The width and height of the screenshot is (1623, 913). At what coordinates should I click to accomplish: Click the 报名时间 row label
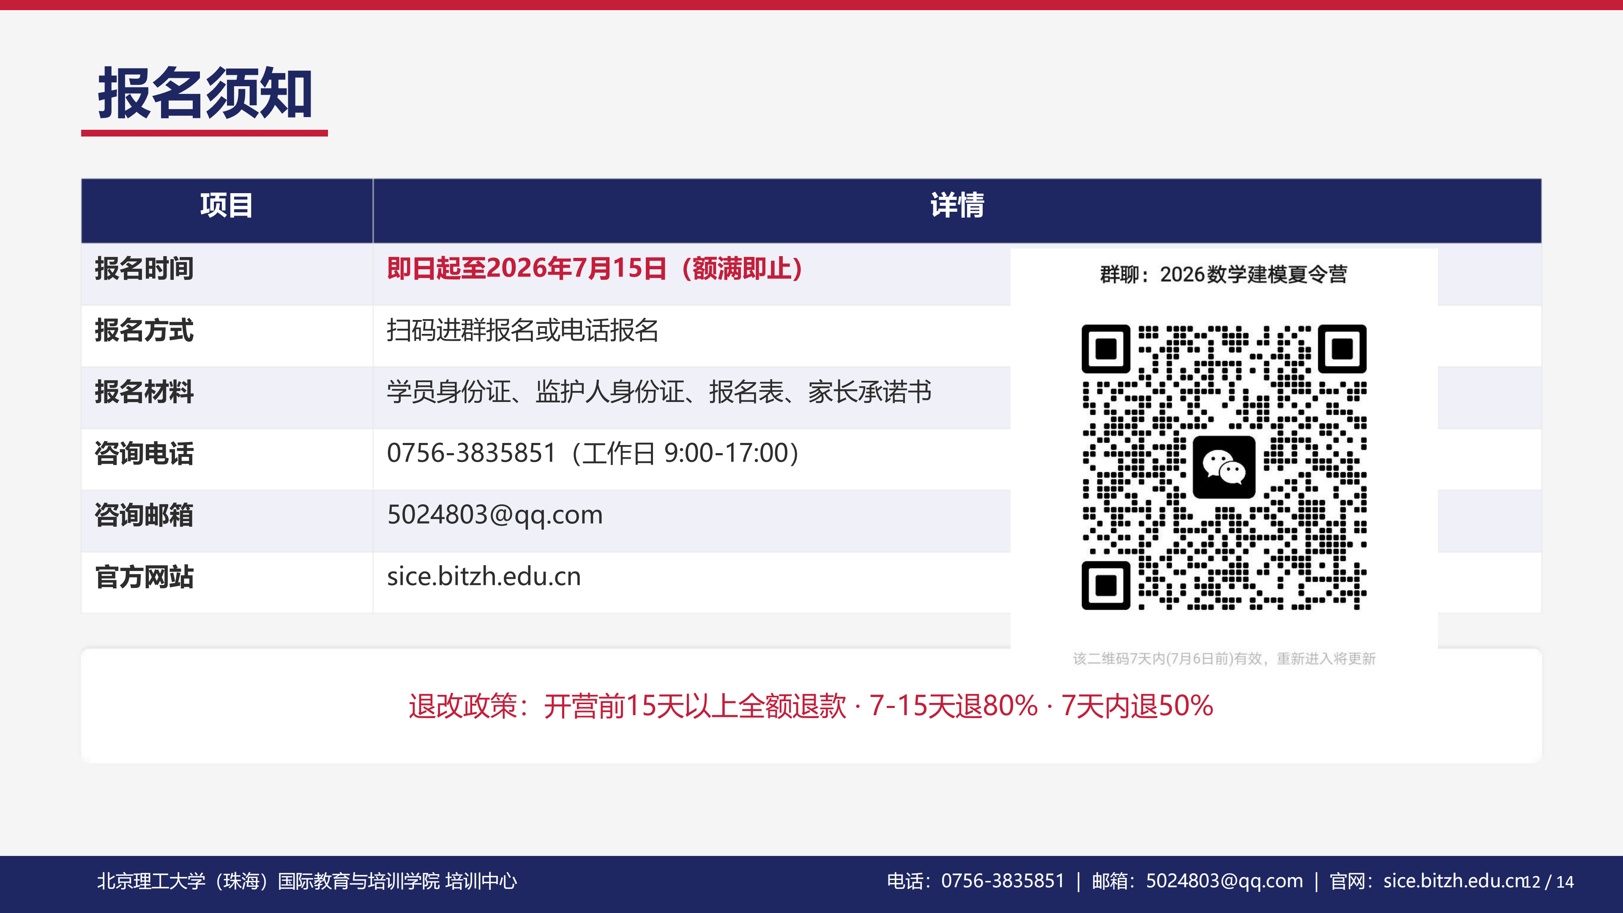coord(144,268)
